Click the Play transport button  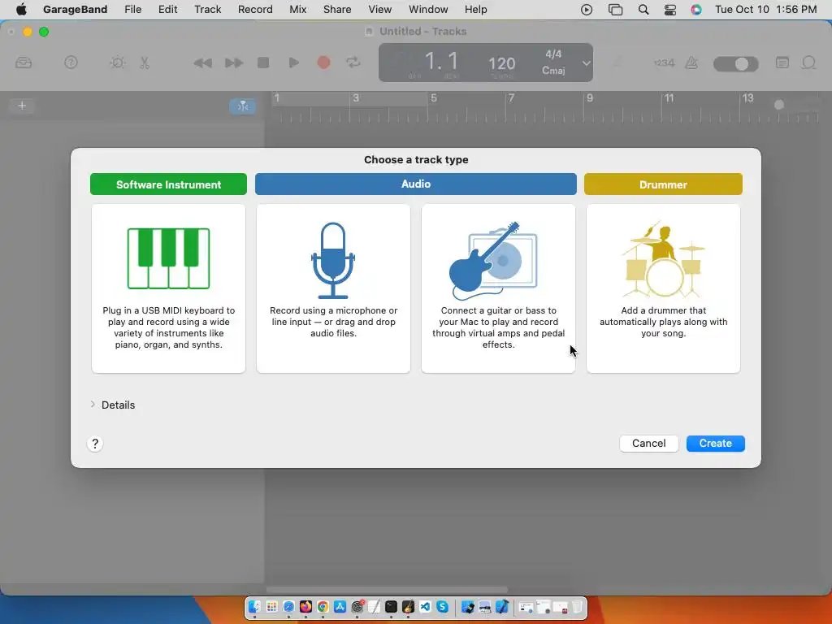[293, 63]
